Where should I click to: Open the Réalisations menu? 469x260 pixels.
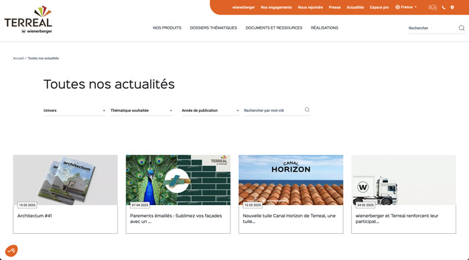tap(324, 28)
